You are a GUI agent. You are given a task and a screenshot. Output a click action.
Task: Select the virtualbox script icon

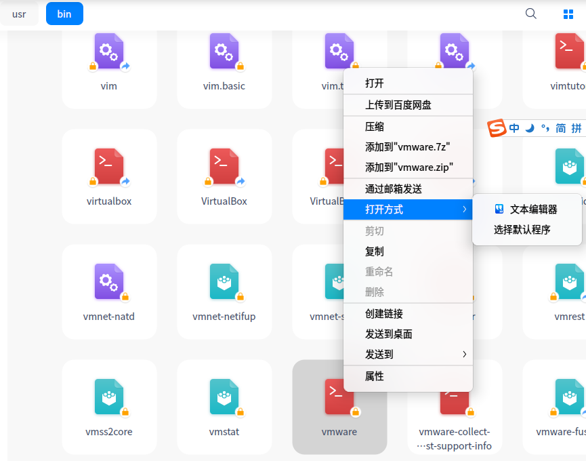[x=109, y=166]
